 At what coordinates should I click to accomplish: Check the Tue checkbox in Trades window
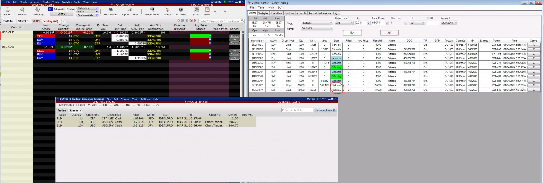100,105
